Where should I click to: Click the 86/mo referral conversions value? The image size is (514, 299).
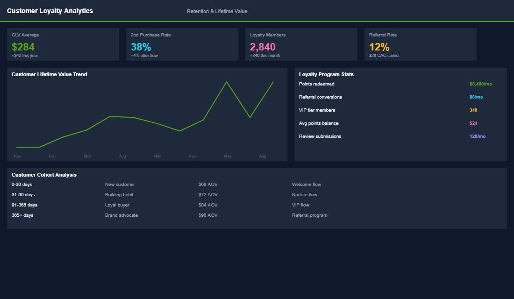click(476, 97)
